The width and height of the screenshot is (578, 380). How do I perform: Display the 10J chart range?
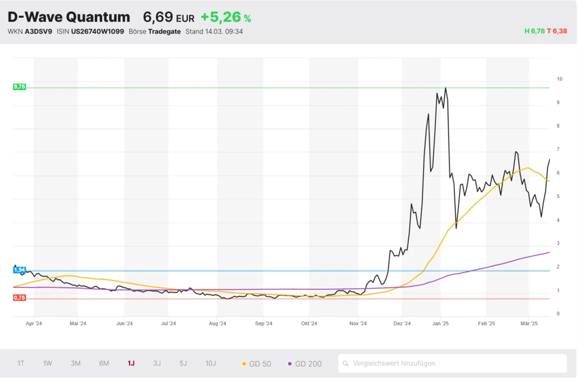(x=211, y=363)
